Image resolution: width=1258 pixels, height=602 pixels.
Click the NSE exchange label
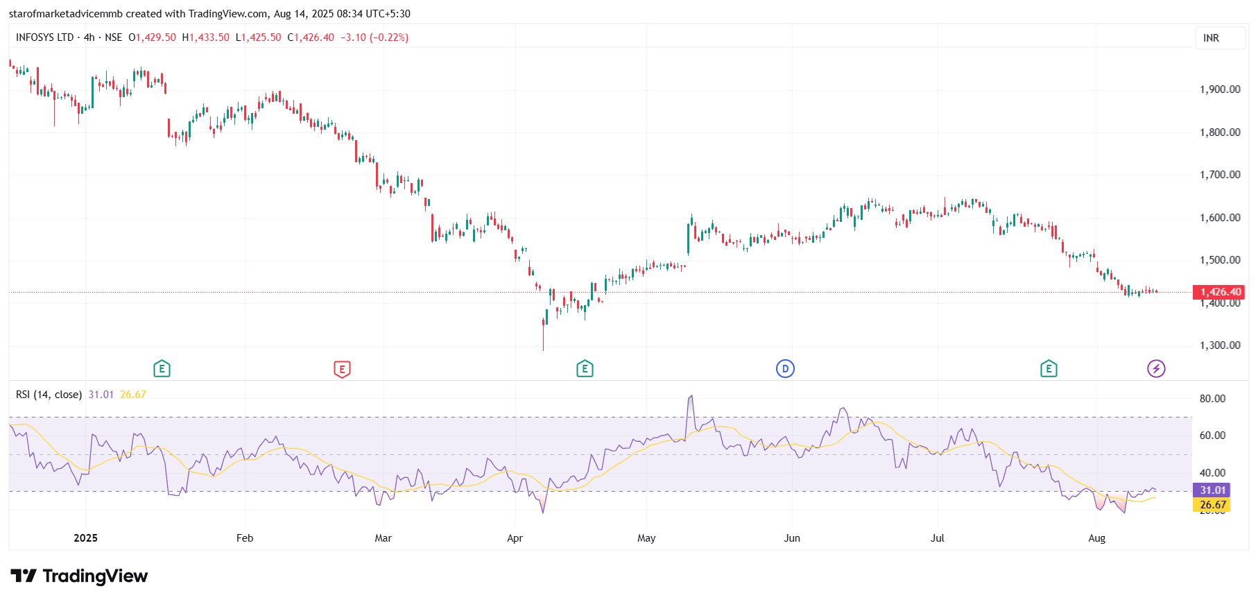[113, 37]
